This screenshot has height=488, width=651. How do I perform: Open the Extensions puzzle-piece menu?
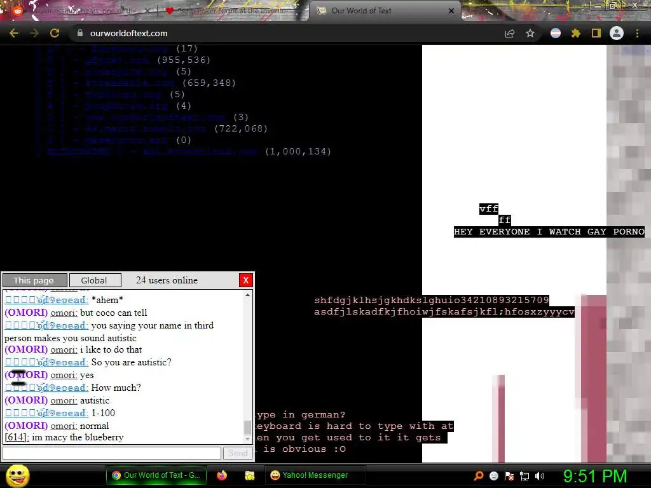tap(576, 33)
